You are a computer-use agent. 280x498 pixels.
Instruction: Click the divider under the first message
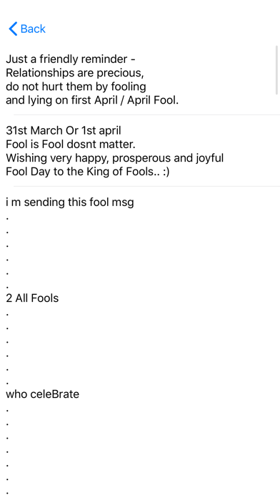click(147, 114)
